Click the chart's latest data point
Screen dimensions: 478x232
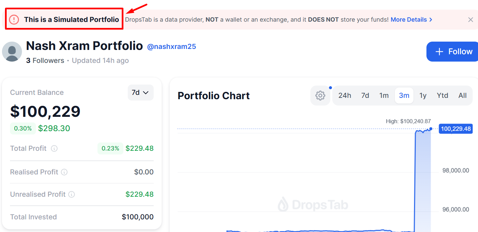coord(431,129)
